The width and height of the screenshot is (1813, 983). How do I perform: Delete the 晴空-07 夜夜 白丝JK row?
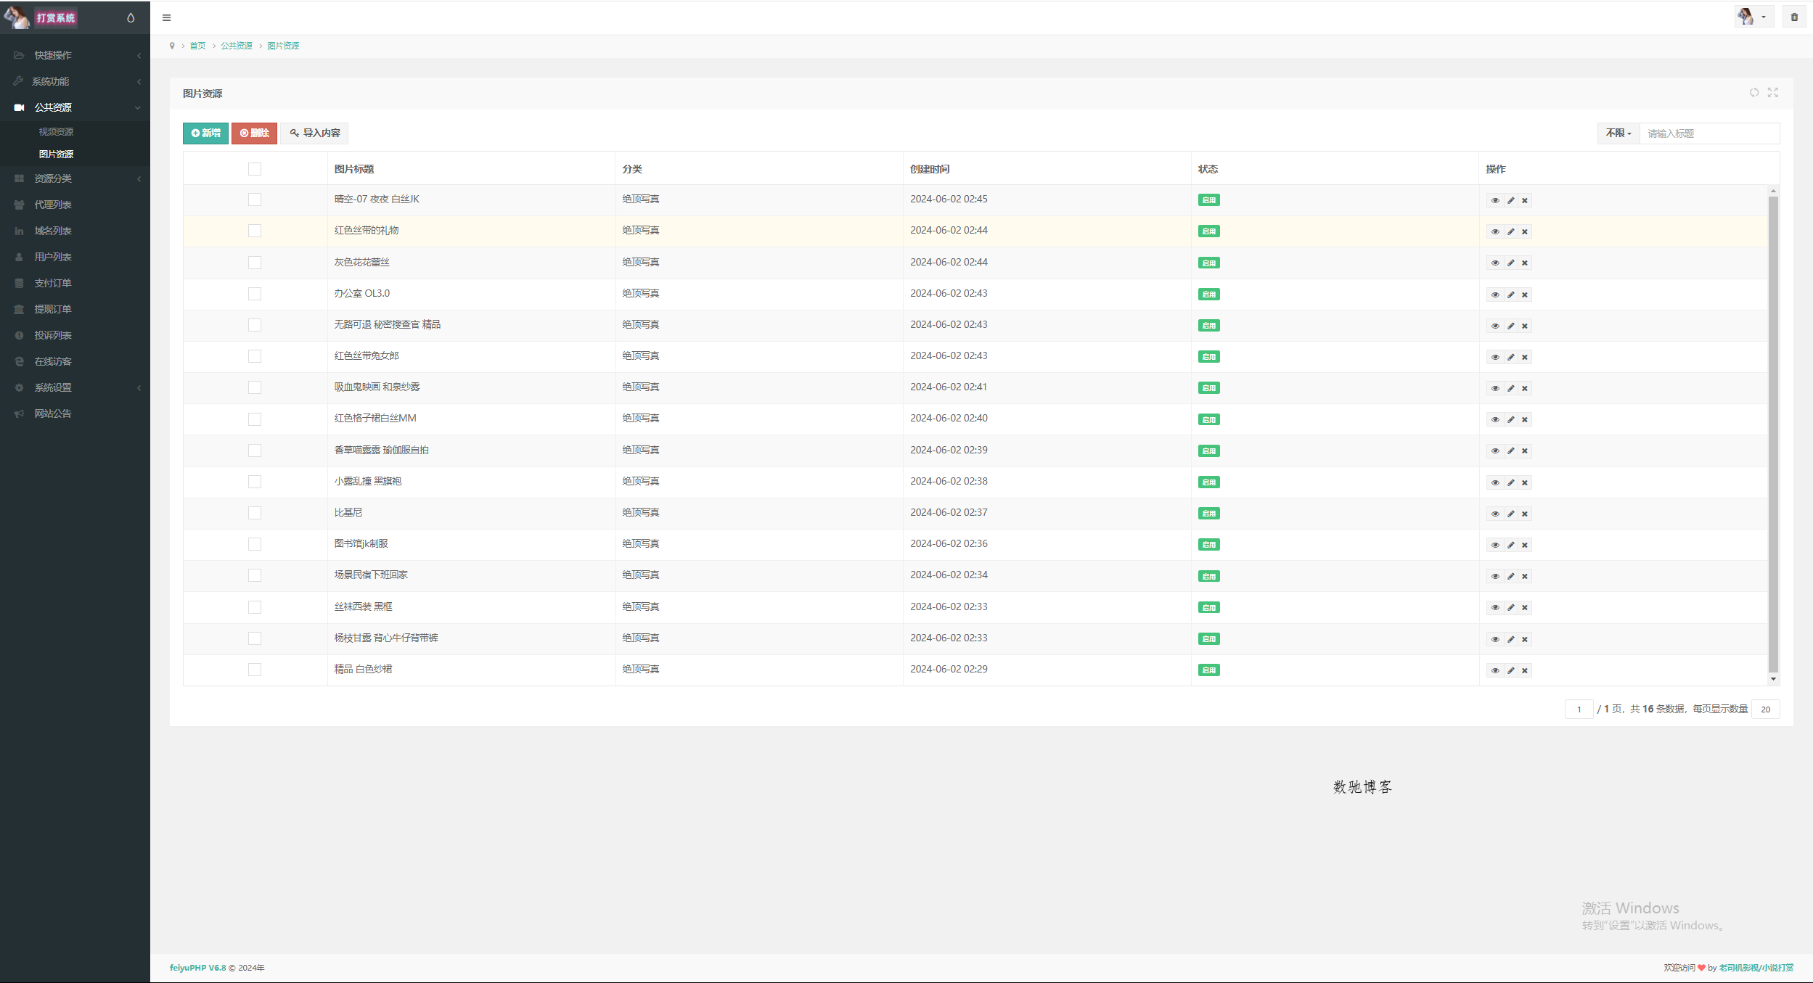(1525, 200)
